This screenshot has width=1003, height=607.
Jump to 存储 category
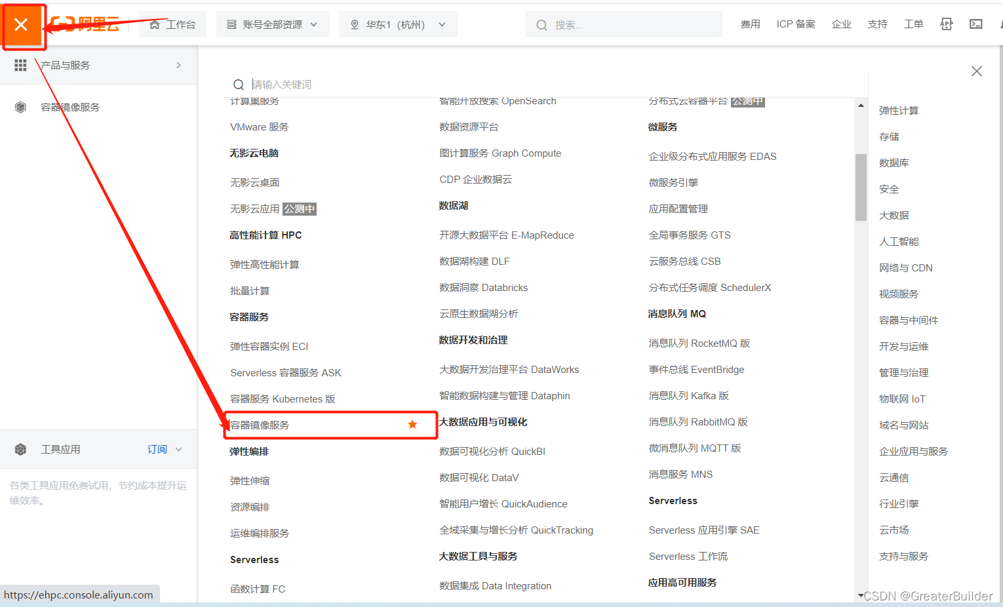coord(889,136)
